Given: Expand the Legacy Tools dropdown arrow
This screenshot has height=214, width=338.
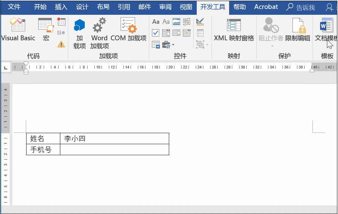Looking at the screenshot, I should click(x=173, y=45).
